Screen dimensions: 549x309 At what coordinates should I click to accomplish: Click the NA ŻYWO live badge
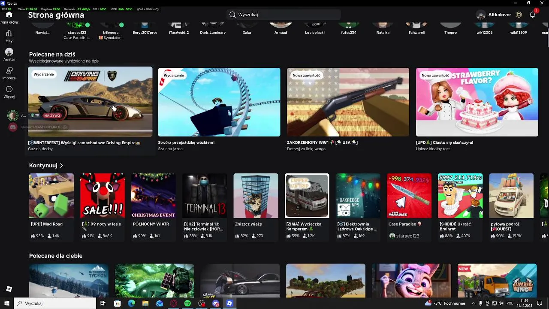click(52, 115)
